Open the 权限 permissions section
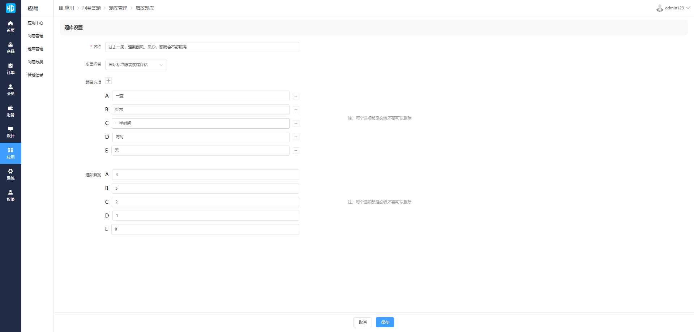694x332 pixels. 10,195
